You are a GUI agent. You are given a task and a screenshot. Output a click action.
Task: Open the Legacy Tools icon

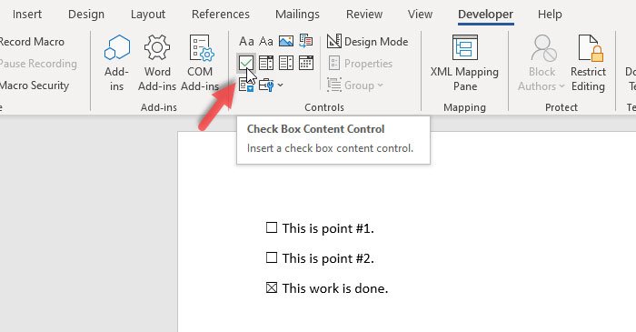click(266, 86)
